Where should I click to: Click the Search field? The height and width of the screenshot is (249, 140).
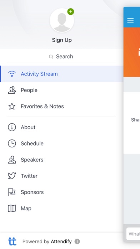61,57
